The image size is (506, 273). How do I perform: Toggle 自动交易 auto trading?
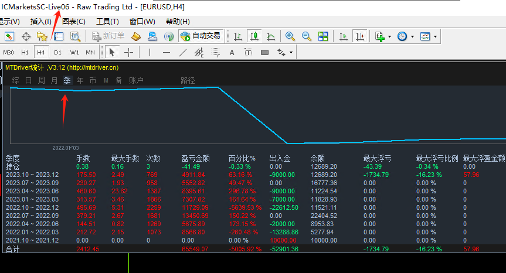[201, 36]
